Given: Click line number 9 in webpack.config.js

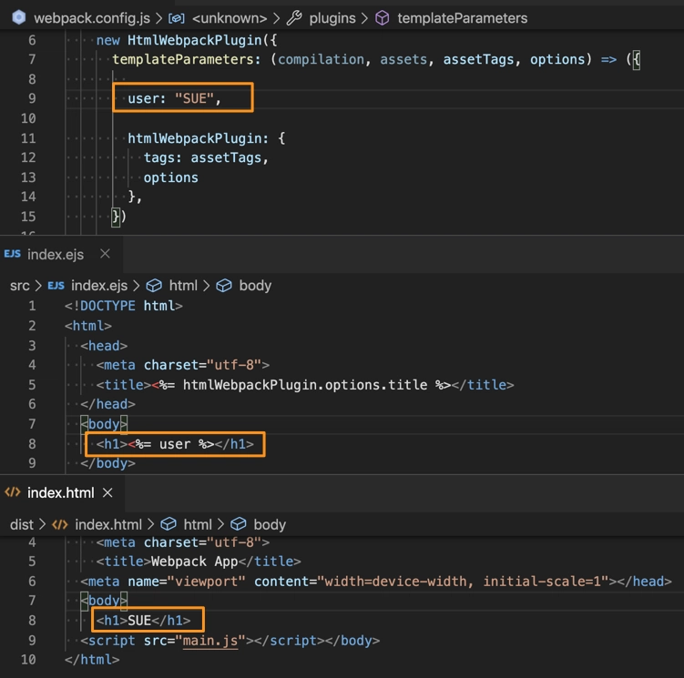Looking at the screenshot, I should point(32,98).
